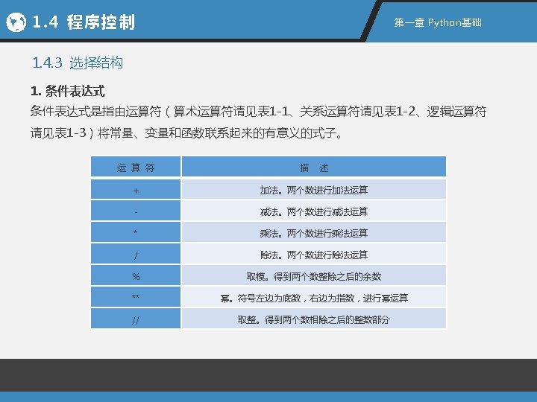Click the bold title '1. 条件表达式'
The width and height of the screenshot is (537, 402).
pyautogui.click(x=67, y=92)
